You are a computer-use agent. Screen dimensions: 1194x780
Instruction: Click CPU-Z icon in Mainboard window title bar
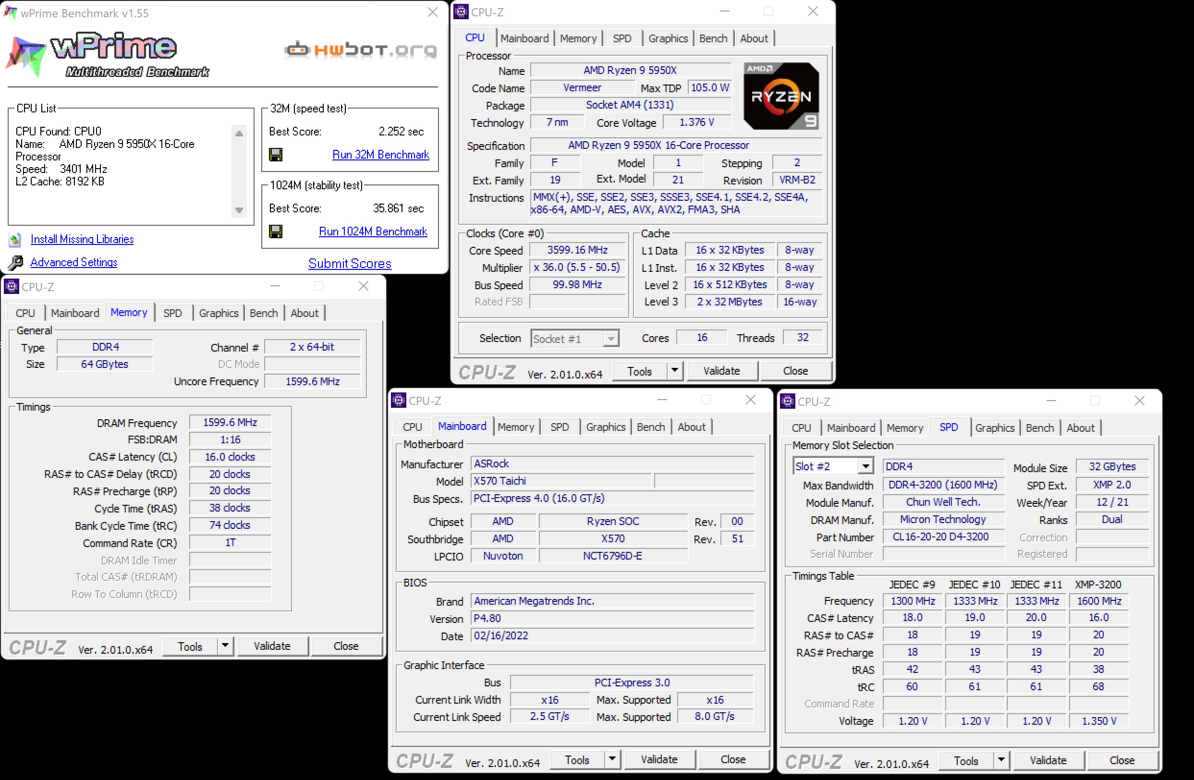pyautogui.click(x=398, y=400)
